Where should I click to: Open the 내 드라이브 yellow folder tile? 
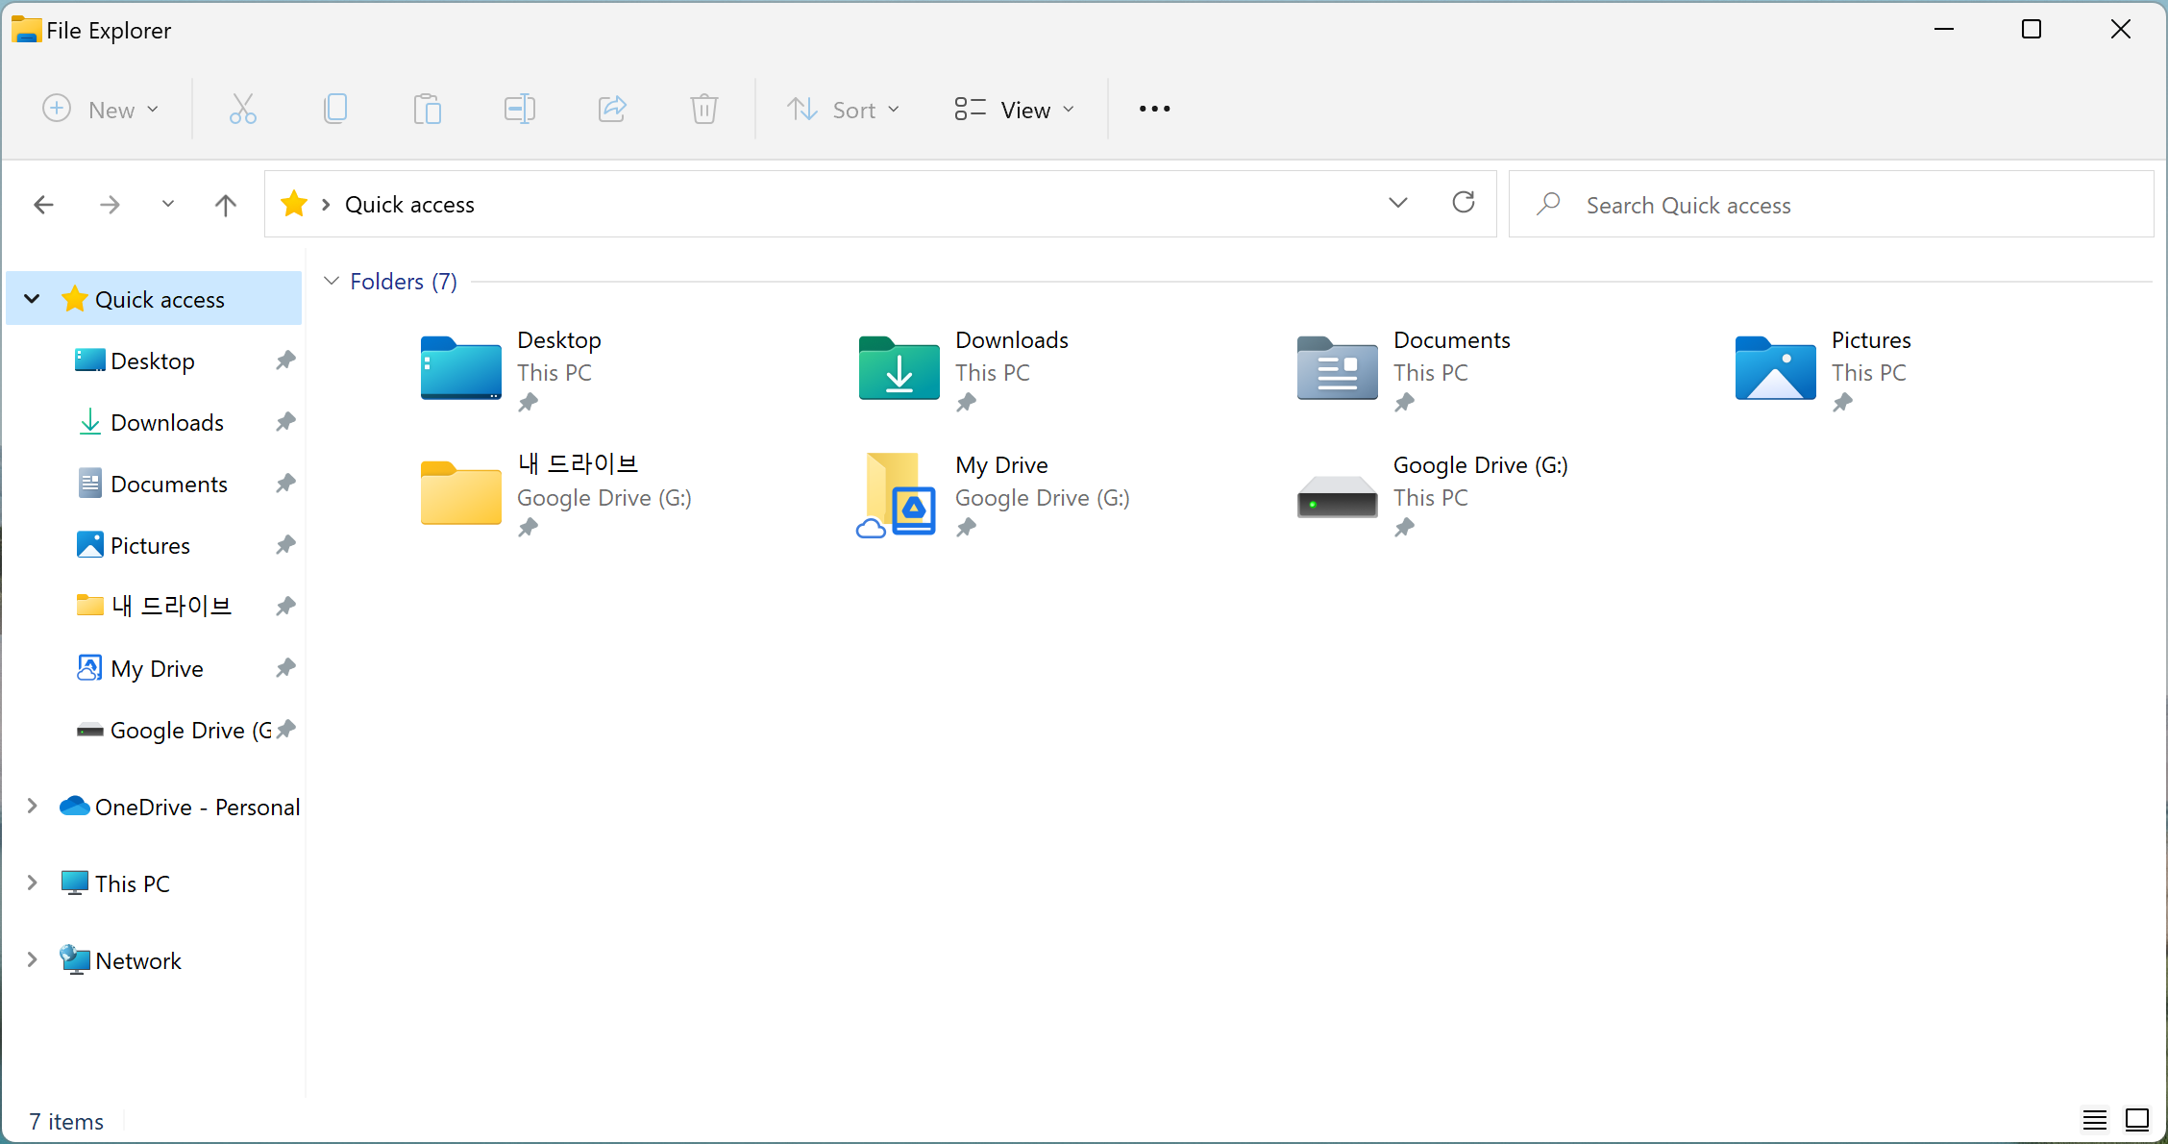[557, 494]
